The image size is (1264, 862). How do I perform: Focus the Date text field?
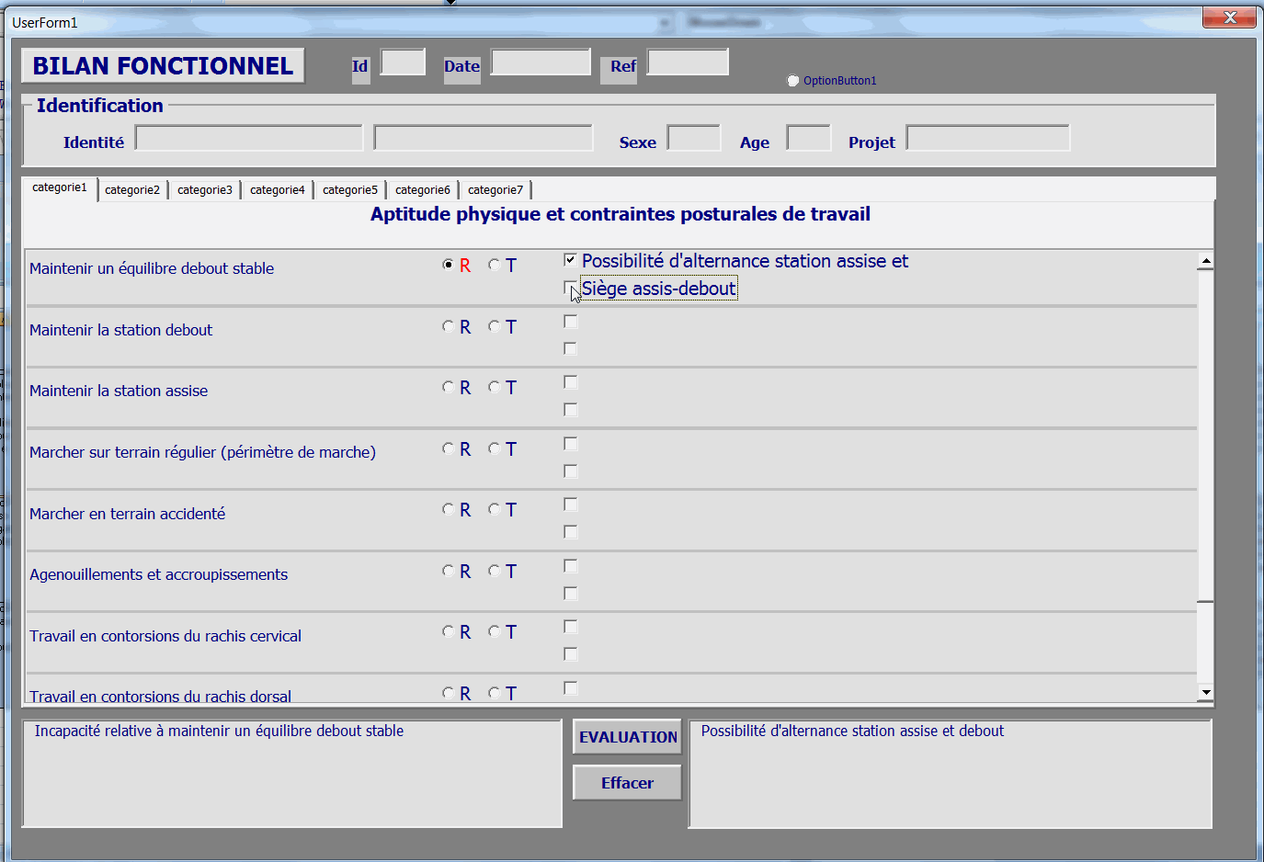click(x=541, y=62)
